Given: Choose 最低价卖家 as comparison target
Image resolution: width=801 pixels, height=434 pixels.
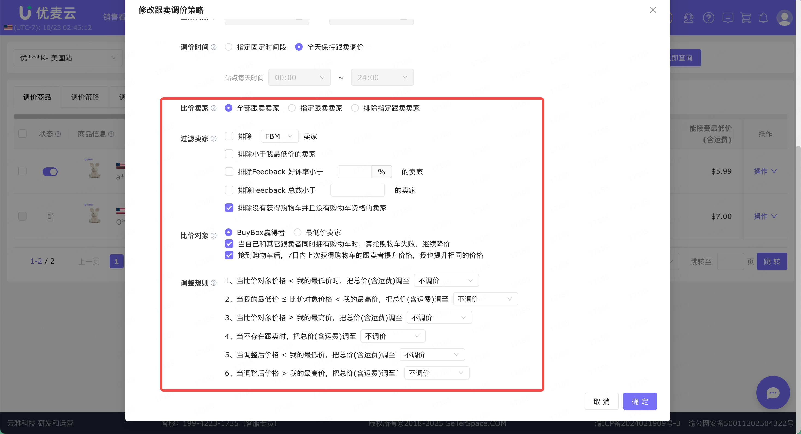Looking at the screenshot, I should 298,232.
